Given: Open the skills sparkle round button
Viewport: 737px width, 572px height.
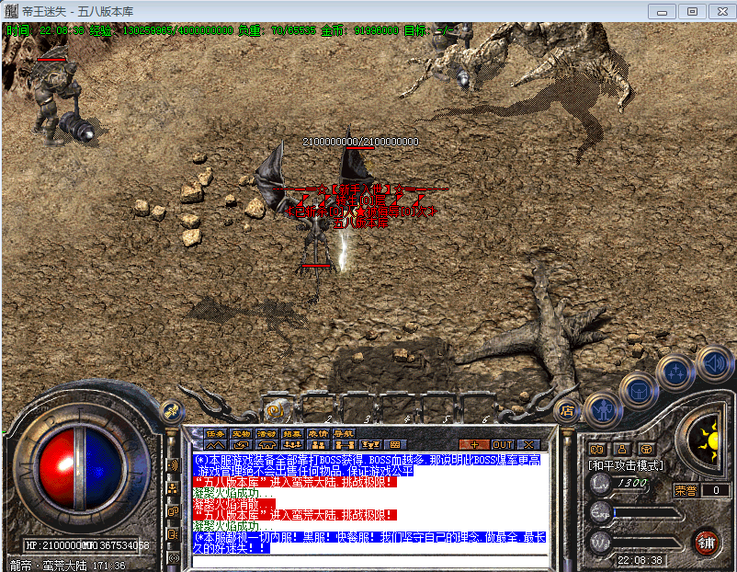Looking at the screenshot, I should point(676,372).
